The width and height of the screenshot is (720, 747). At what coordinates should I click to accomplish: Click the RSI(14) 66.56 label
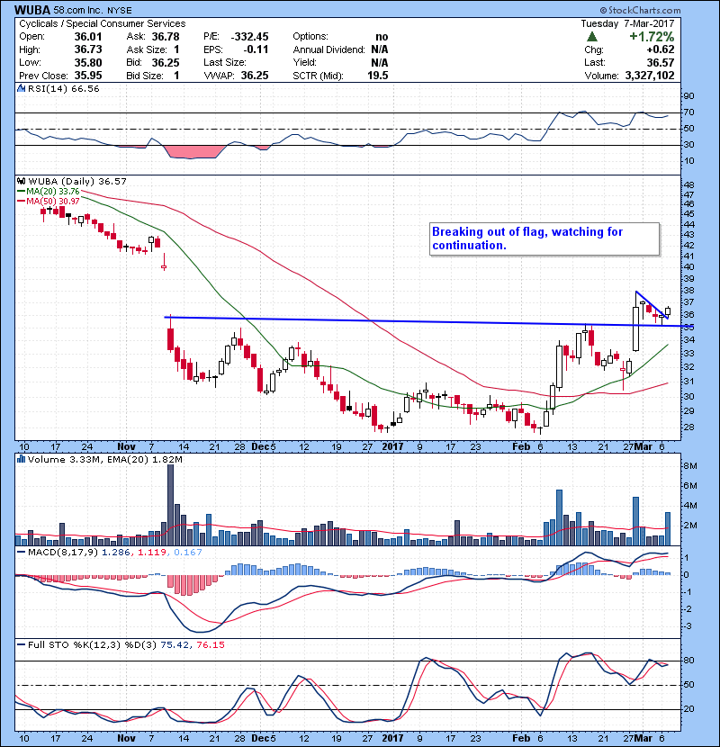tap(63, 88)
